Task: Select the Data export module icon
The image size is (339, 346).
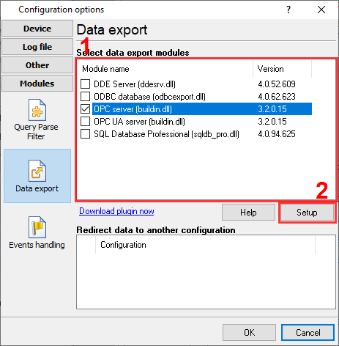Action: (x=37, y=171)
